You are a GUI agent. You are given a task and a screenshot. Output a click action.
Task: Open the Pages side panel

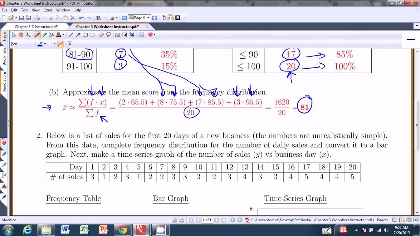coord(4,36)
